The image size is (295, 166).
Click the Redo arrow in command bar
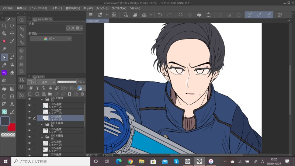click(169, 15)
